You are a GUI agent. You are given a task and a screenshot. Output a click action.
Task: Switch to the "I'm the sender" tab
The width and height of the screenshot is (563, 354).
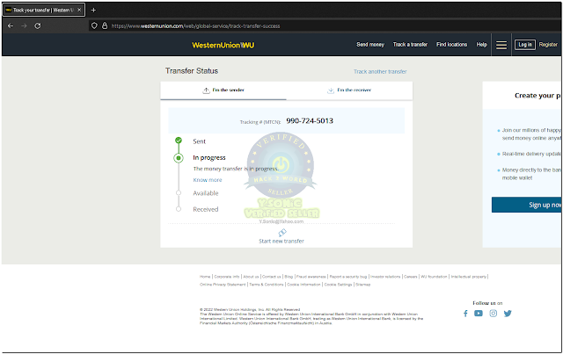(x=223, y=90)
